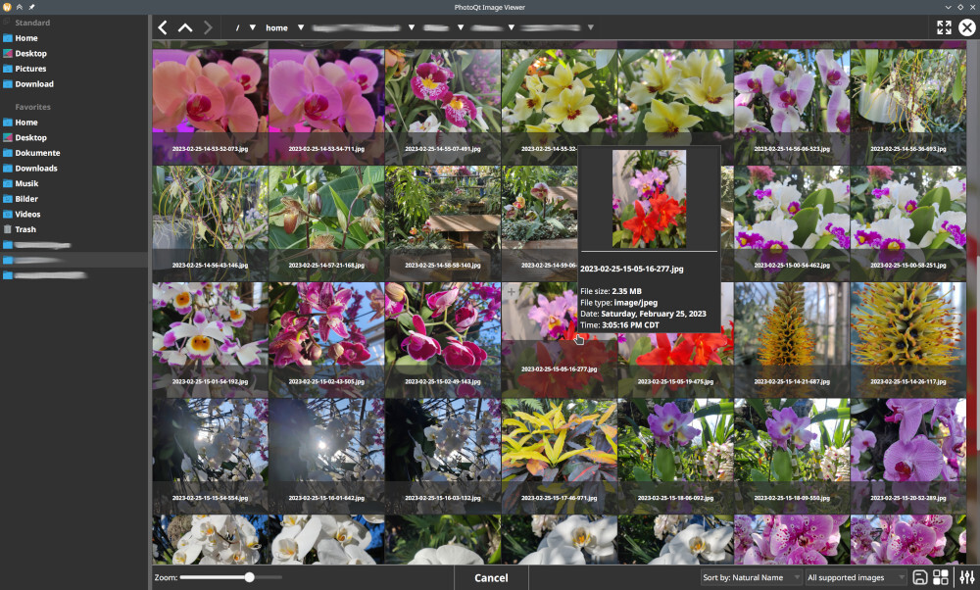This screenshot has width=980, height=590.
Task: Toggle fullscreen mode icon
Action: [x=944, y=27]
